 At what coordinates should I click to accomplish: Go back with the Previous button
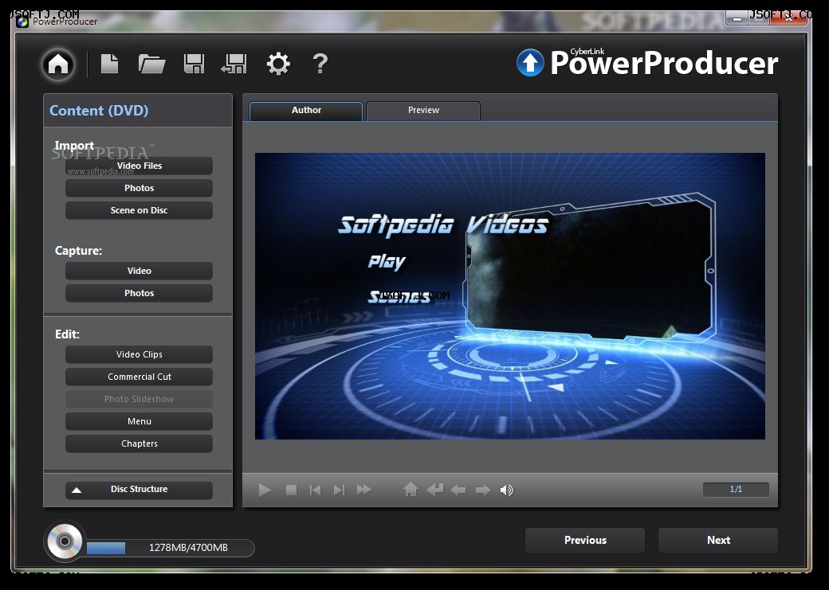tap(585, 541)
